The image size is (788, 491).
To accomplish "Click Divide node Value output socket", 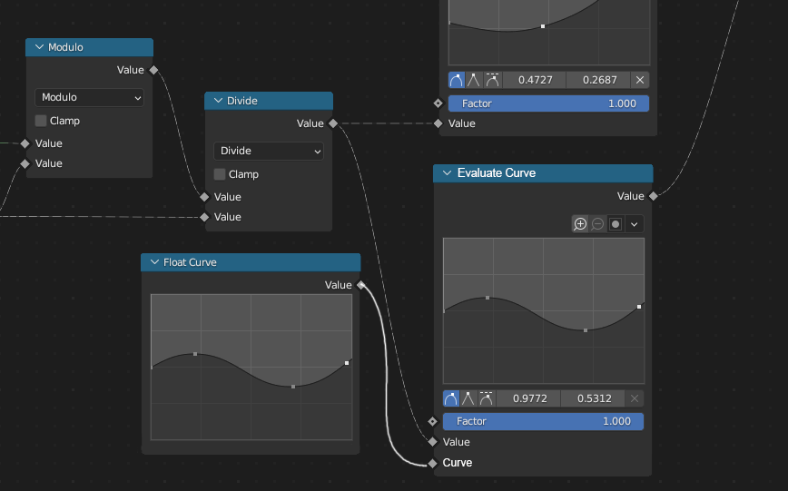I will [x=333, y=123].
